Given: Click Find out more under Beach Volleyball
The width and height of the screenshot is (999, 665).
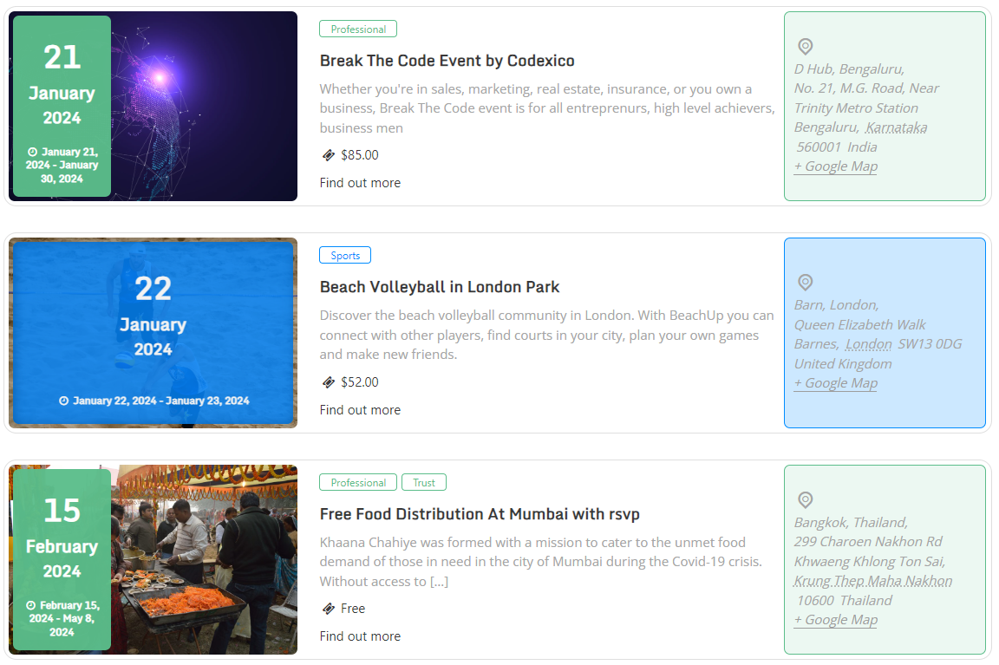Looking at the screenshot, I should click(x=360, y=410).
